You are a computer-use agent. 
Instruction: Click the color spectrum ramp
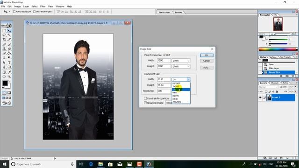pyautogui.click(x=278, y=49)
